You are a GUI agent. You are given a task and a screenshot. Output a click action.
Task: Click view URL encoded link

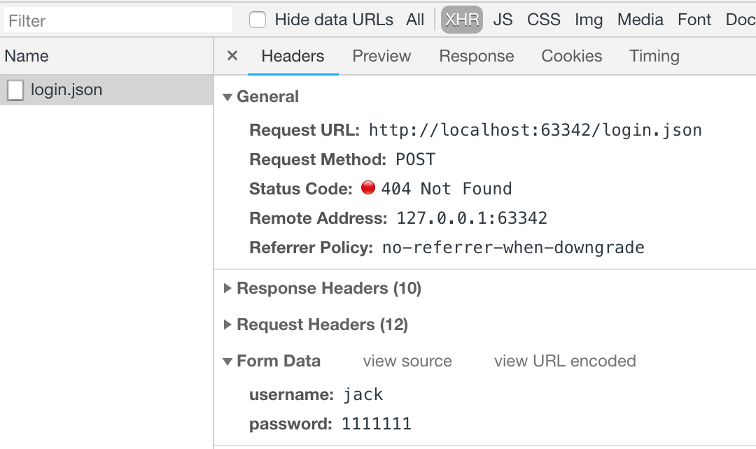[x=565, y=361]
